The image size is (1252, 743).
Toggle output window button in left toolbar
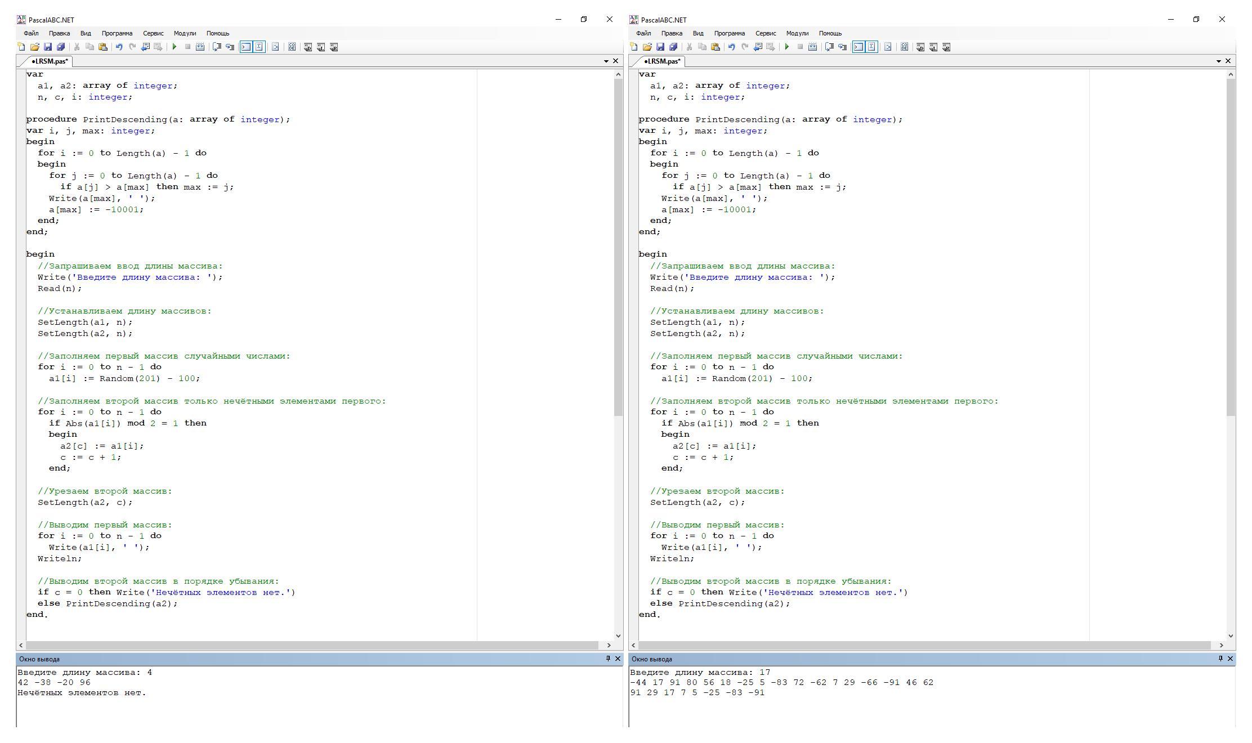[246, 47]
